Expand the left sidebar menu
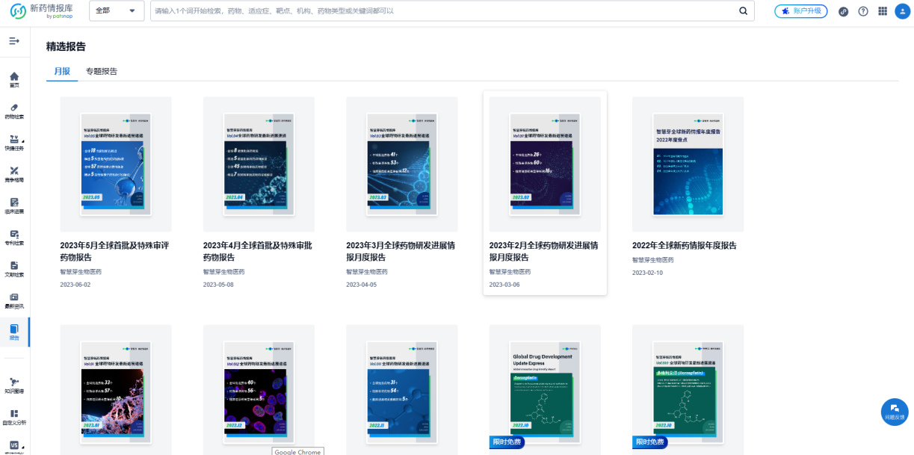 14,41
